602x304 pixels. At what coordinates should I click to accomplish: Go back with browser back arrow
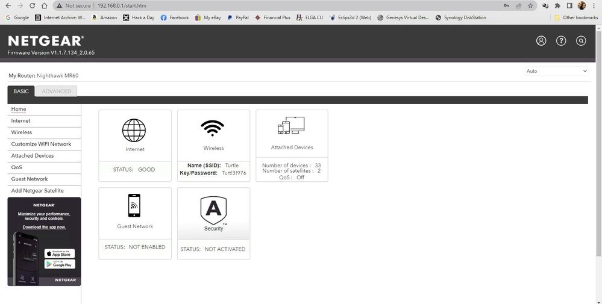(x=8, y=6)
